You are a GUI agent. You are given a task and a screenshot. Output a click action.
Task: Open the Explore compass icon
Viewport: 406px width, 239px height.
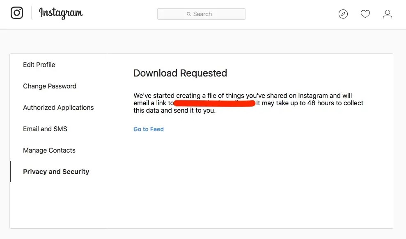click(x=343, y=14)
